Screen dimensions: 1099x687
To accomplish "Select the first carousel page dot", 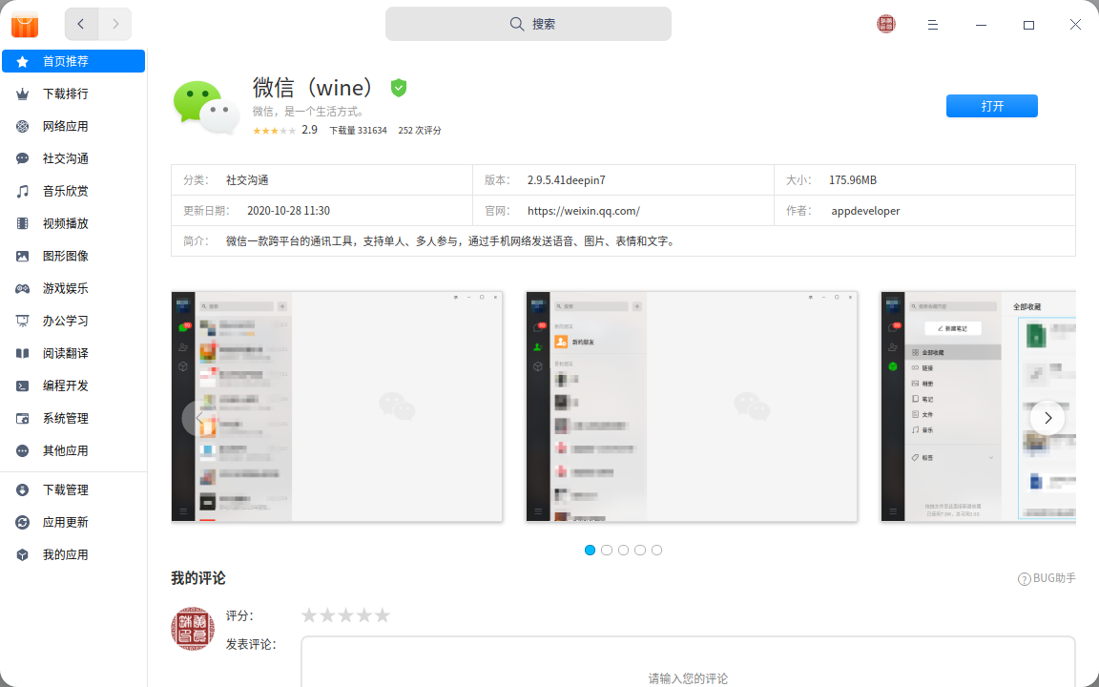I will pos(591,551).
